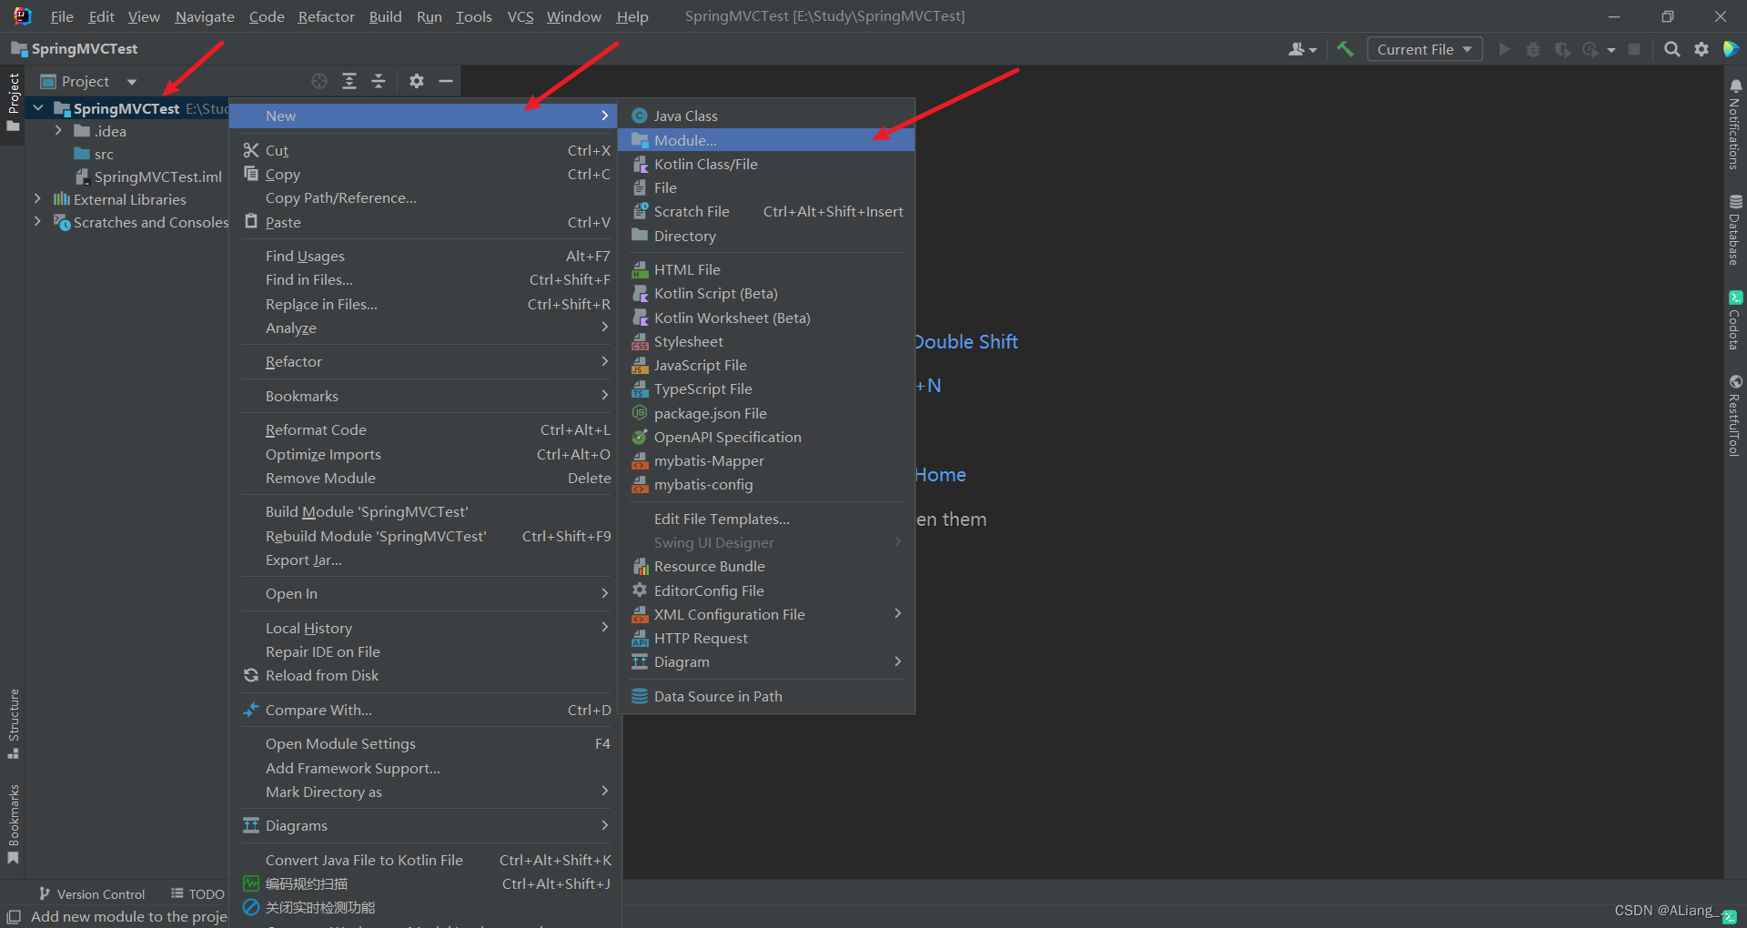Expand Diagram submenu in New list

[766, 661]
